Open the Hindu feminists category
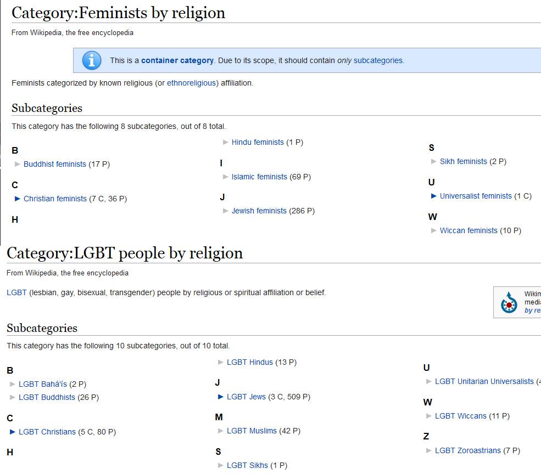541x474 pixels. (x=258, y=142)
